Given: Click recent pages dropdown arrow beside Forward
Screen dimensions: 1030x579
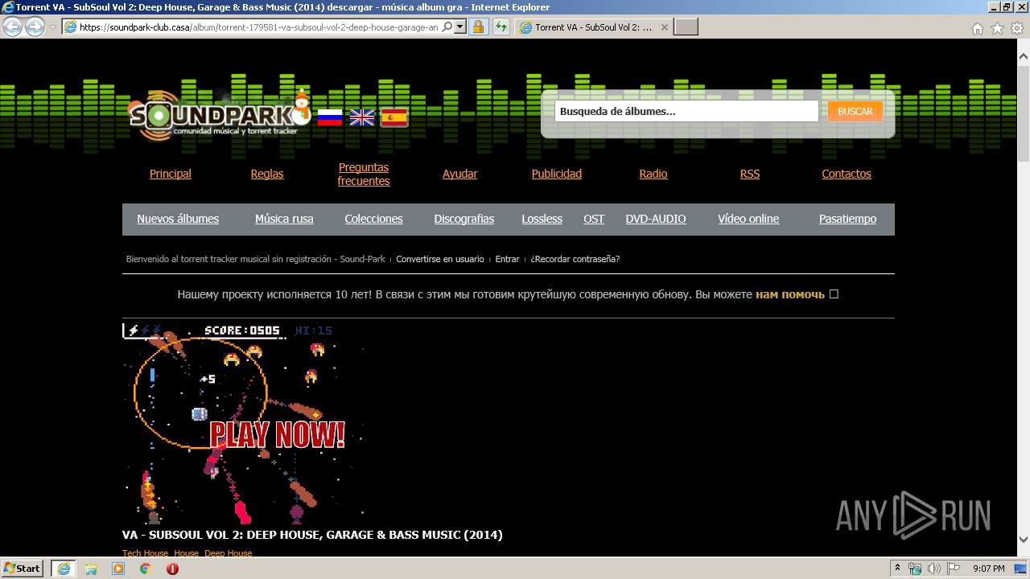Looking at the screenshot, I should tap(52, 27).
